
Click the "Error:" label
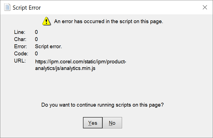20,47
